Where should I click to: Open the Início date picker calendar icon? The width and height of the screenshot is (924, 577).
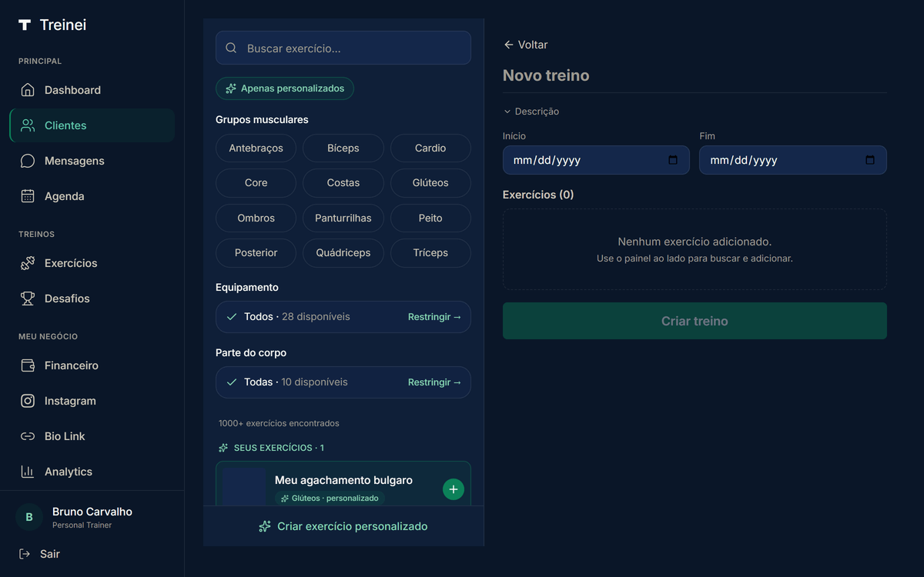pos(673,160)
